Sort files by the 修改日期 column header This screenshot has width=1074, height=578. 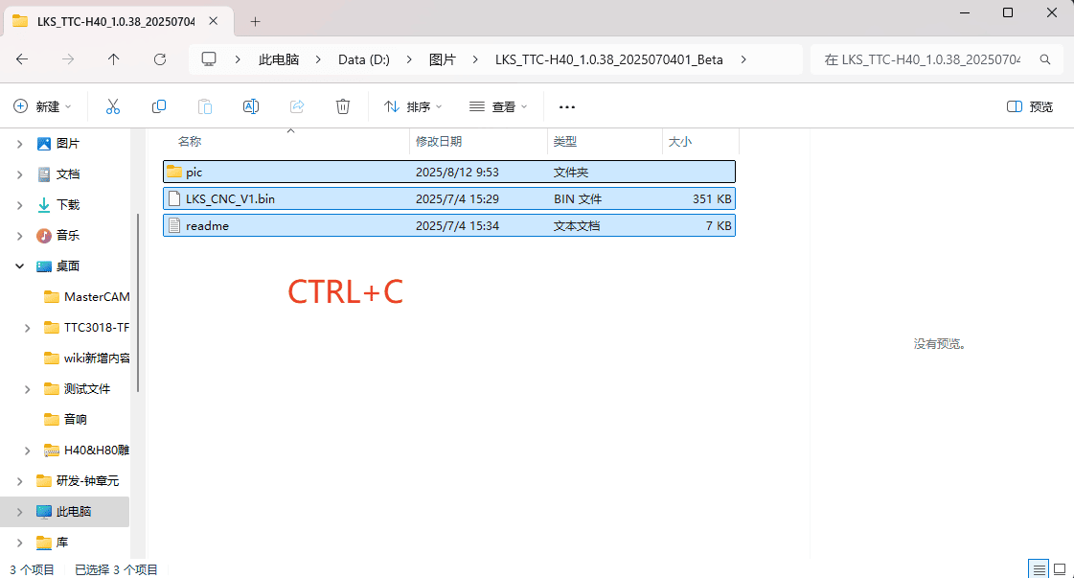coord(439,141)
